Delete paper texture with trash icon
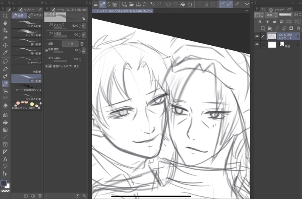Screen dimensions: 302x199 tap(82, 44)
